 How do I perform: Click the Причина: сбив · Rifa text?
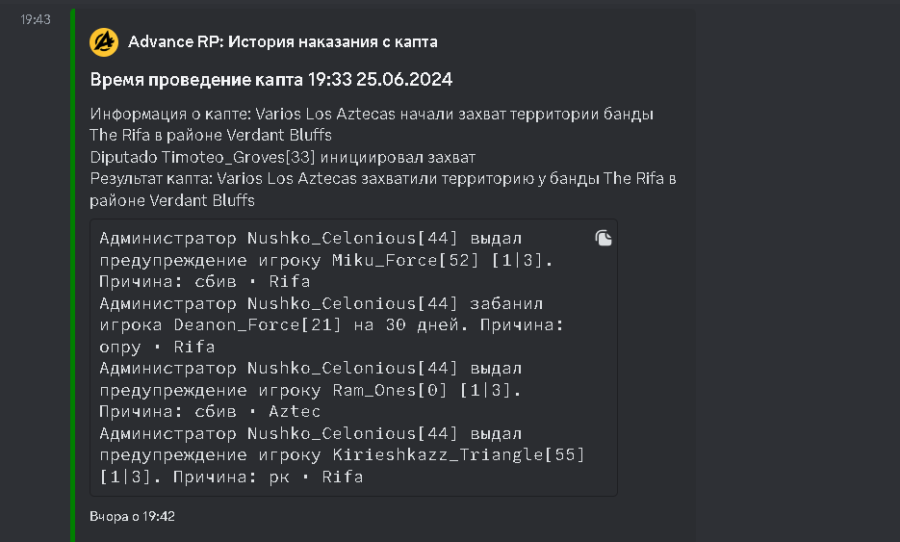(x=204, y=282)
